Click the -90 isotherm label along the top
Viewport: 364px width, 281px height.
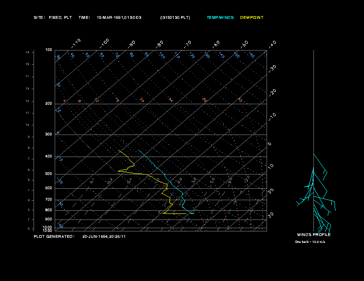click(x=131, y=45)
